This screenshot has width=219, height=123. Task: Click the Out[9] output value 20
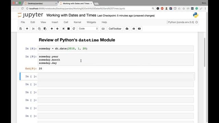pyautogui.click(x=40, y=68)
